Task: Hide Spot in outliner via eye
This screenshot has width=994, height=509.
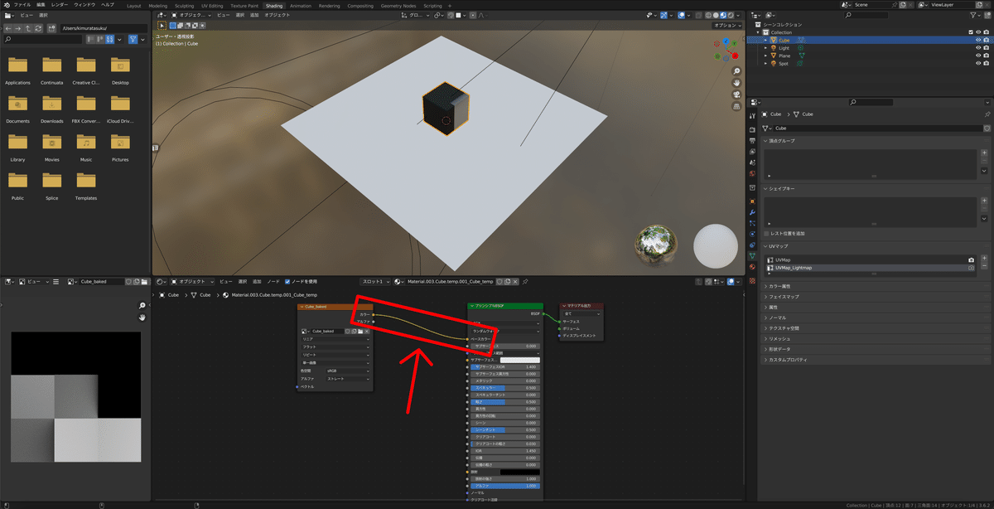Action: pyautogui.click(x=978, y=64)
